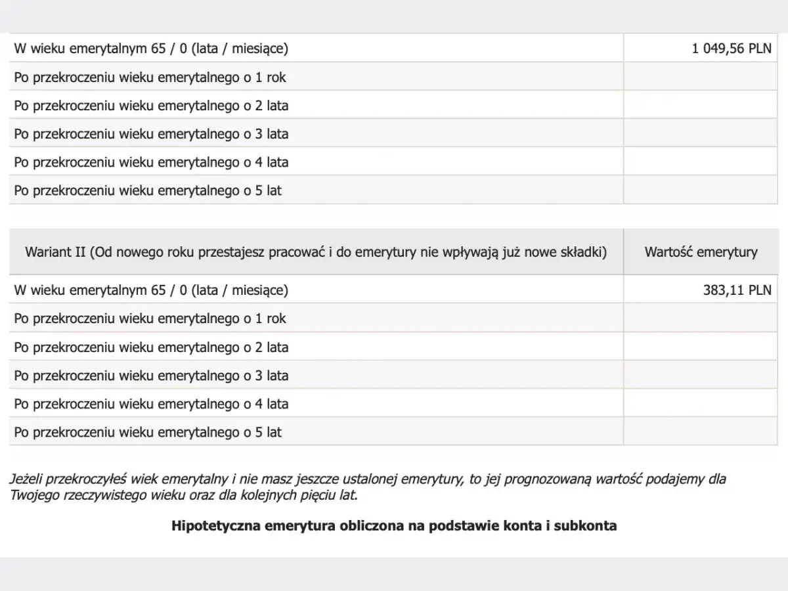
Task: Click the 1 049,56 PLN pension value
Action: pyautogui.click(x=732, y=49)
